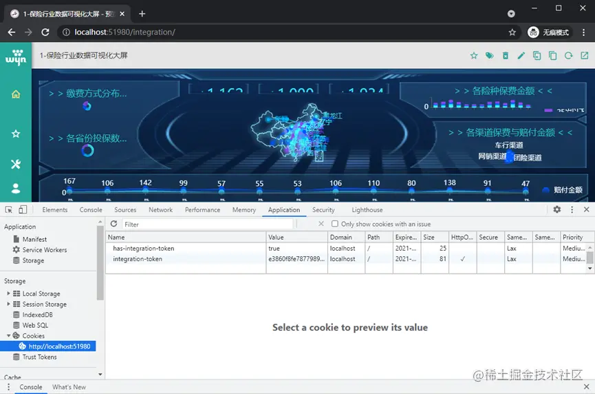The height and width of the screenshot is (394, 595).
Task: Switch to the Elements tab
Action: [x=54, y=209]
